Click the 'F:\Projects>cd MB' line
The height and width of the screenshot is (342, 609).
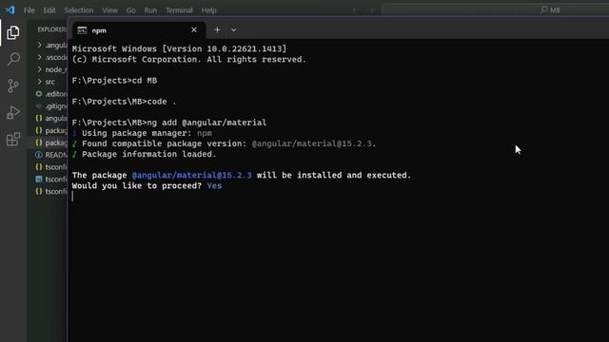pos(114,81)
